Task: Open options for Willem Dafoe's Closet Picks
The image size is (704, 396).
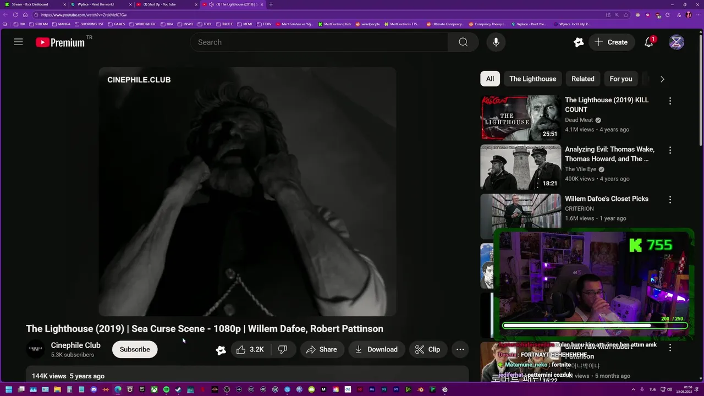Action: point(670,200)
